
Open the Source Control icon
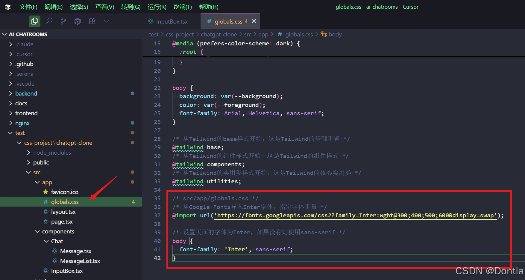tap(63, 21)
